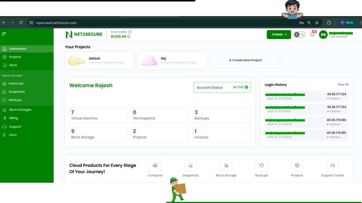This screenshot has height=203, width=362.
Task: Open the Snapshots product icon
Action: 191,166
